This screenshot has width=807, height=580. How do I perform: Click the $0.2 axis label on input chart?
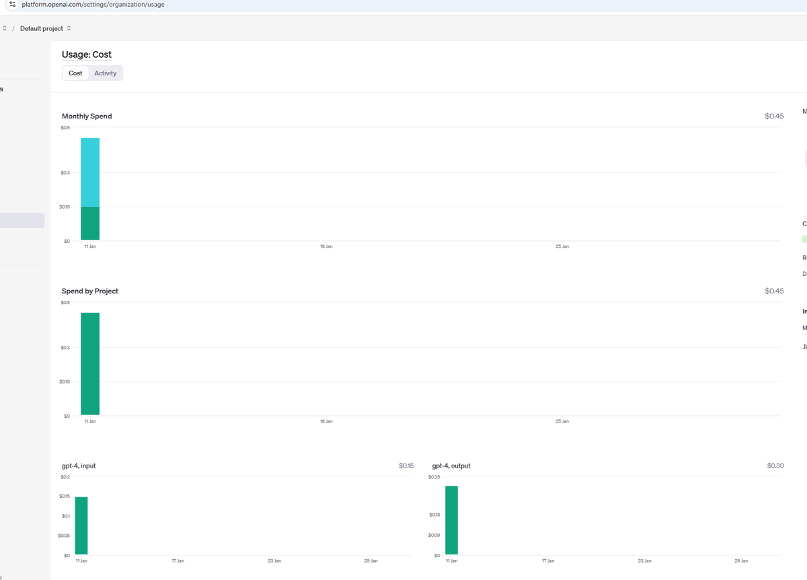point(65,477)
